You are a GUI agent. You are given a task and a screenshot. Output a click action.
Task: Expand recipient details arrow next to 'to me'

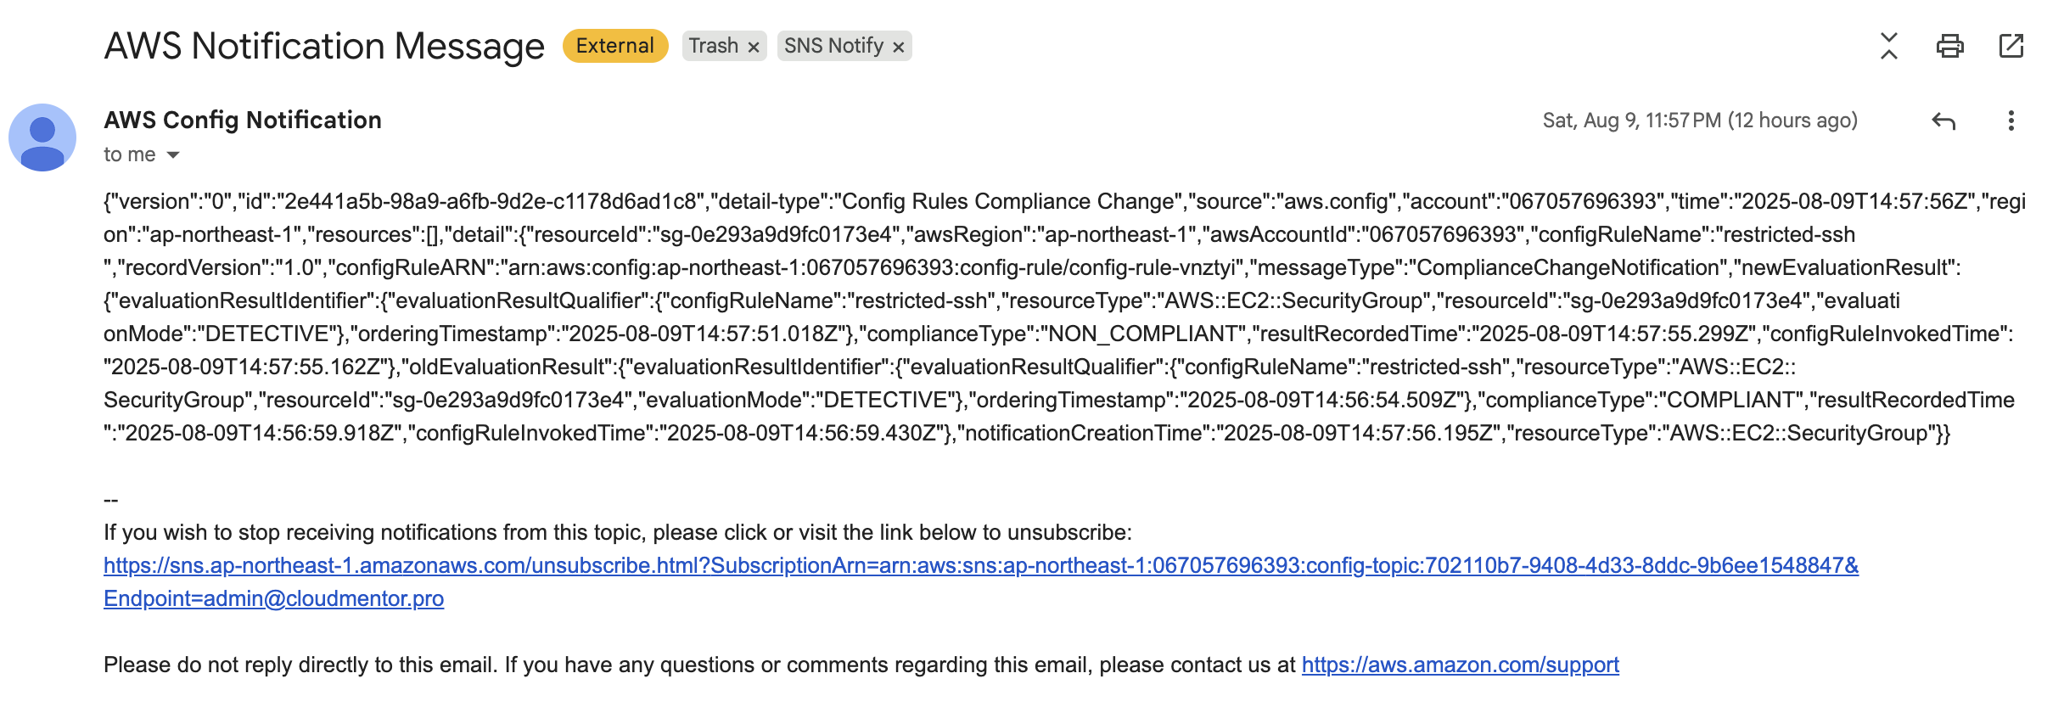pyautogui.click(x=173, y=154)
